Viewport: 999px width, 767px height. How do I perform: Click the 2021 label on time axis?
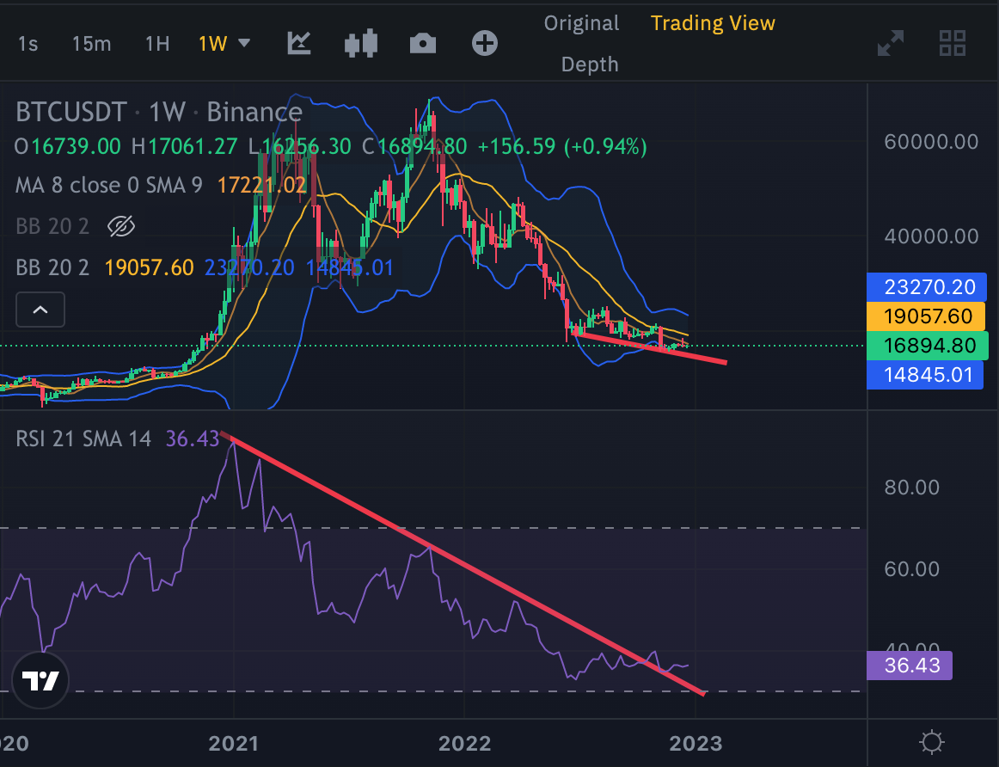(233, 743)
